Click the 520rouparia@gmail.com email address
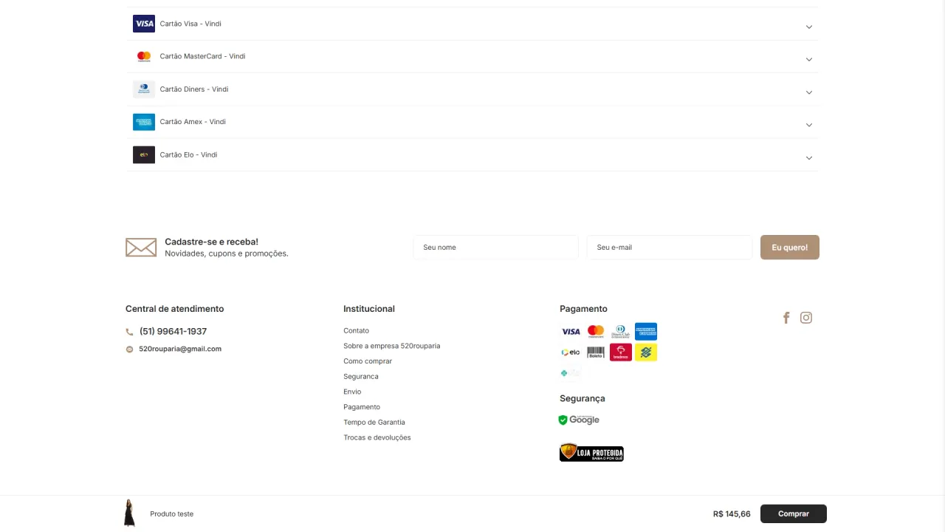This screenshot has width=945, height=532. pos(180,349)
